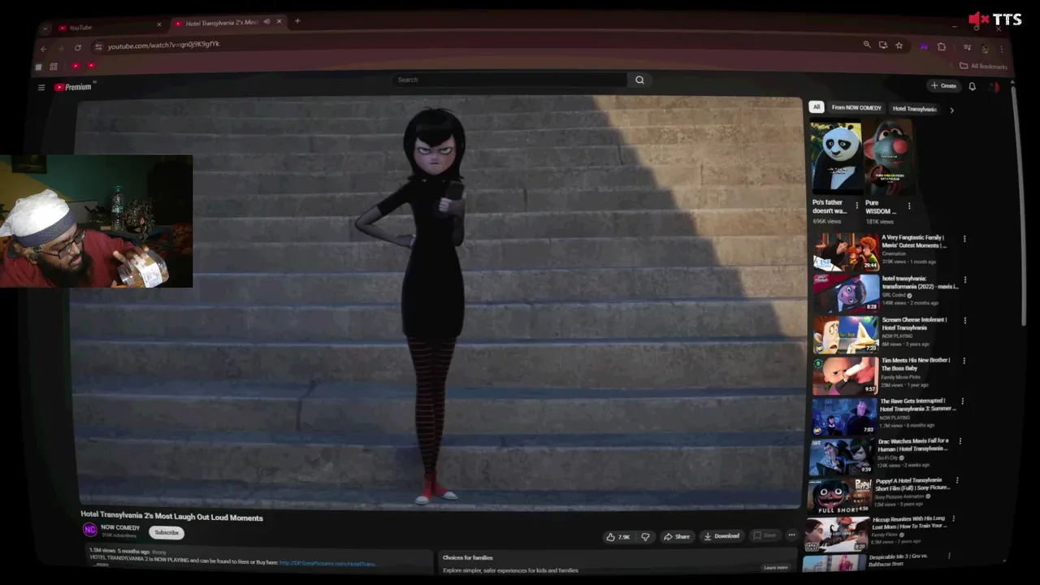The width and height of the screenshot is (1040, 585).
Task: Dislike the video with thumbs down
Action: coord(645,537)
